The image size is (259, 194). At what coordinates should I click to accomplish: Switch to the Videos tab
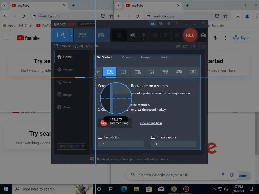coord(126,57)
